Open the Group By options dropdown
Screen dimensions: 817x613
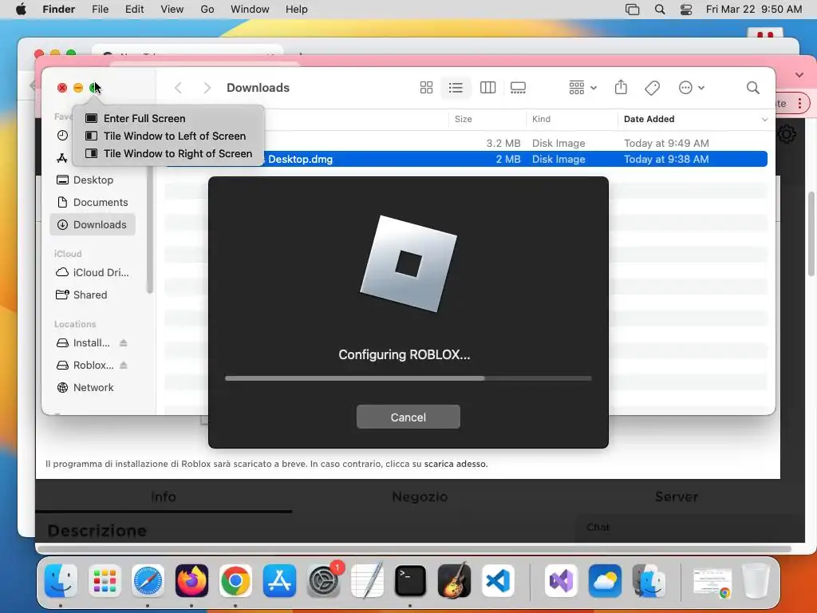[582, 88]
